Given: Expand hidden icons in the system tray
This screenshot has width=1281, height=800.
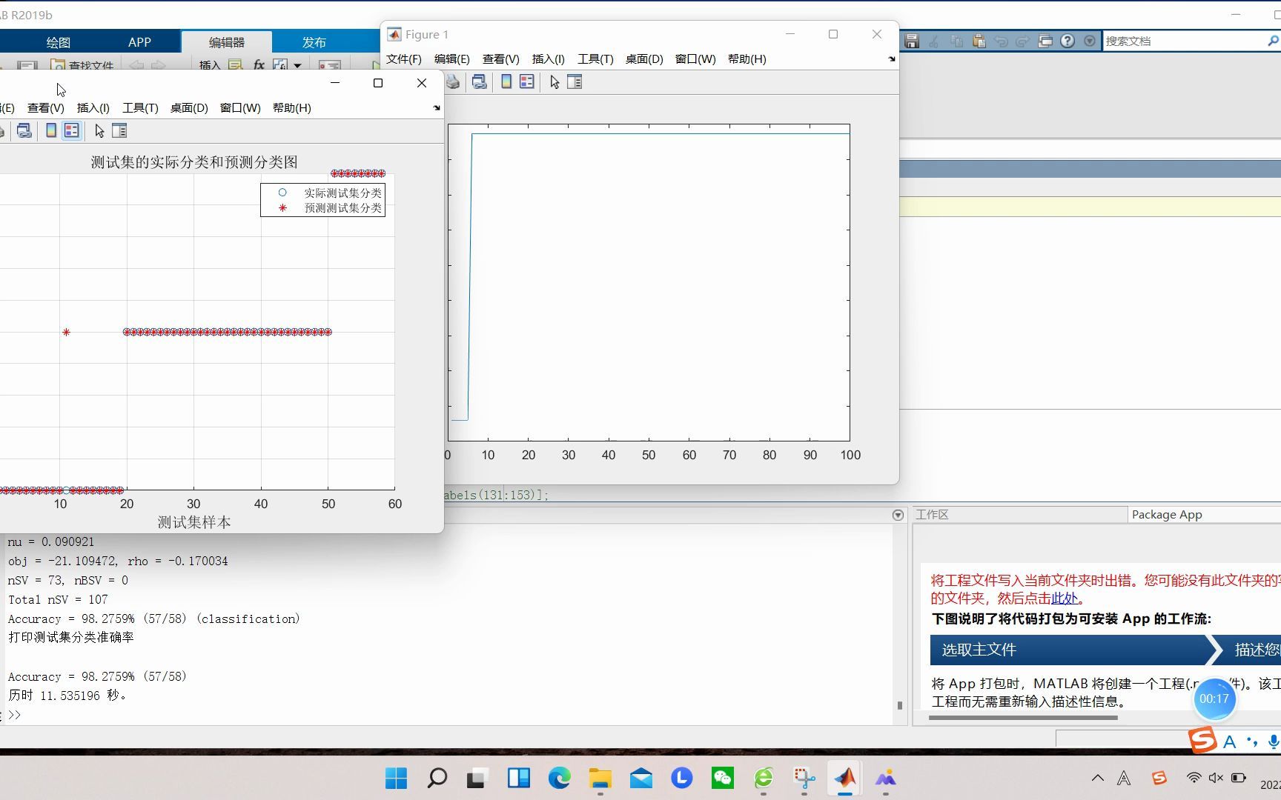Looking at the screenshot, I should coord(1098,778).
